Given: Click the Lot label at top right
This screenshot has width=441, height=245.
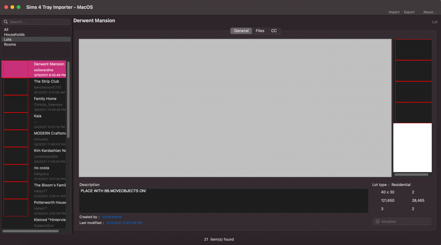Looking at the screenshot, I should point(434,22).
